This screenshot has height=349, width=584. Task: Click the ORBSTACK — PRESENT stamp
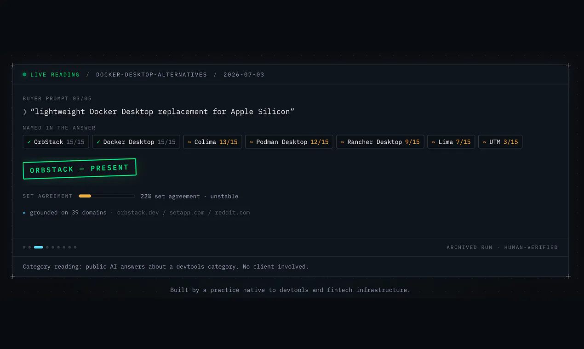(80, 169)
